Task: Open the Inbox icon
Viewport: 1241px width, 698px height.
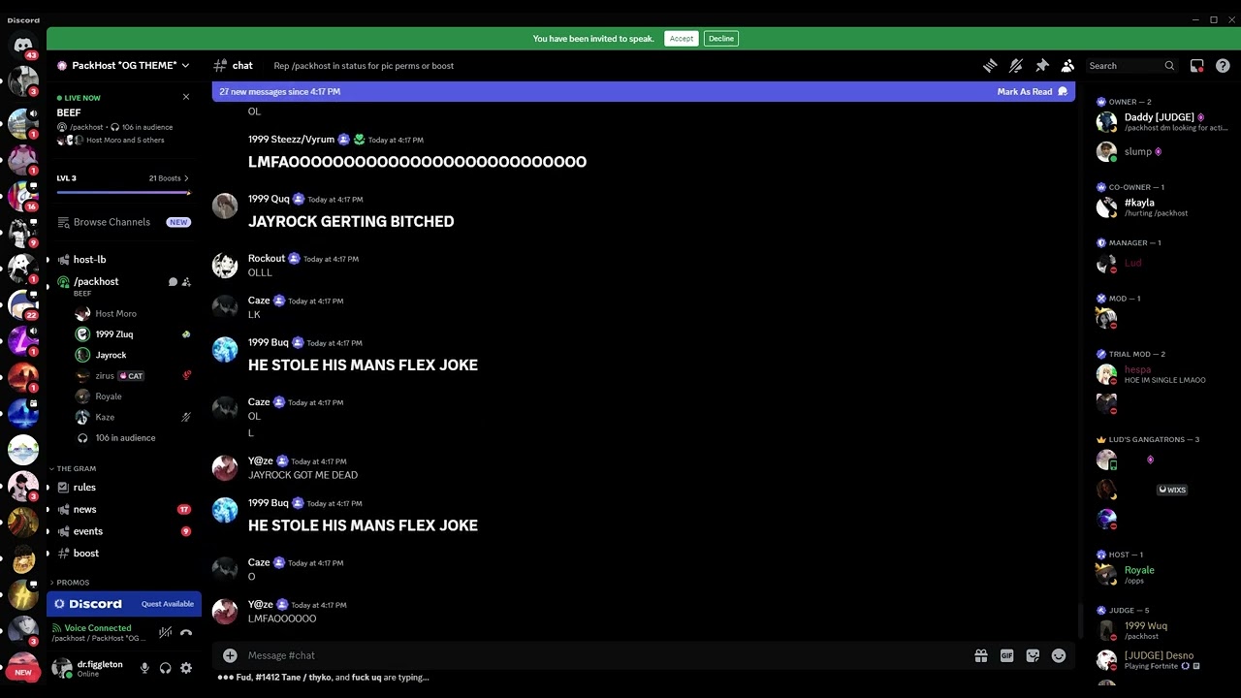Action: 1197,66
